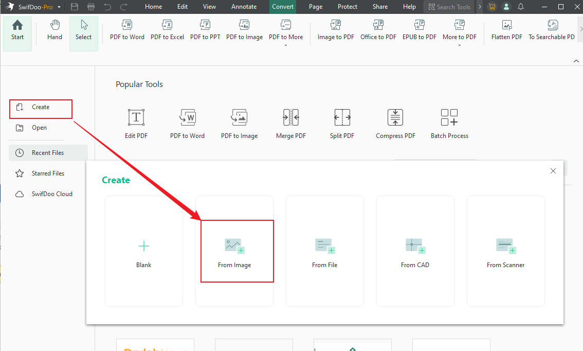Open the shopping cart icon
The image size is (583, 351).
point(491,7)
